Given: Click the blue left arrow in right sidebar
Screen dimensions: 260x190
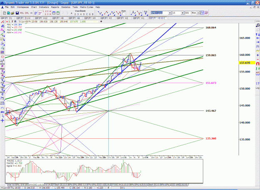Looking at the screenshot, I should (258, 38).
